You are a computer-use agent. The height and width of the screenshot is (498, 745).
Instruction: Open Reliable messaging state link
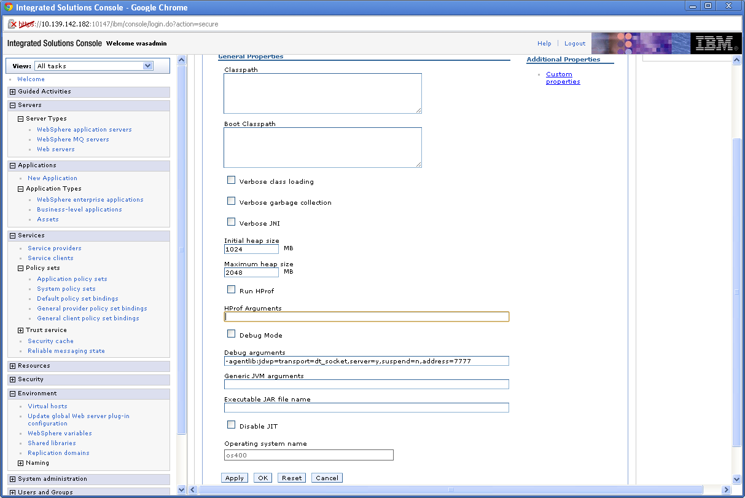click(x=66, y=351)
